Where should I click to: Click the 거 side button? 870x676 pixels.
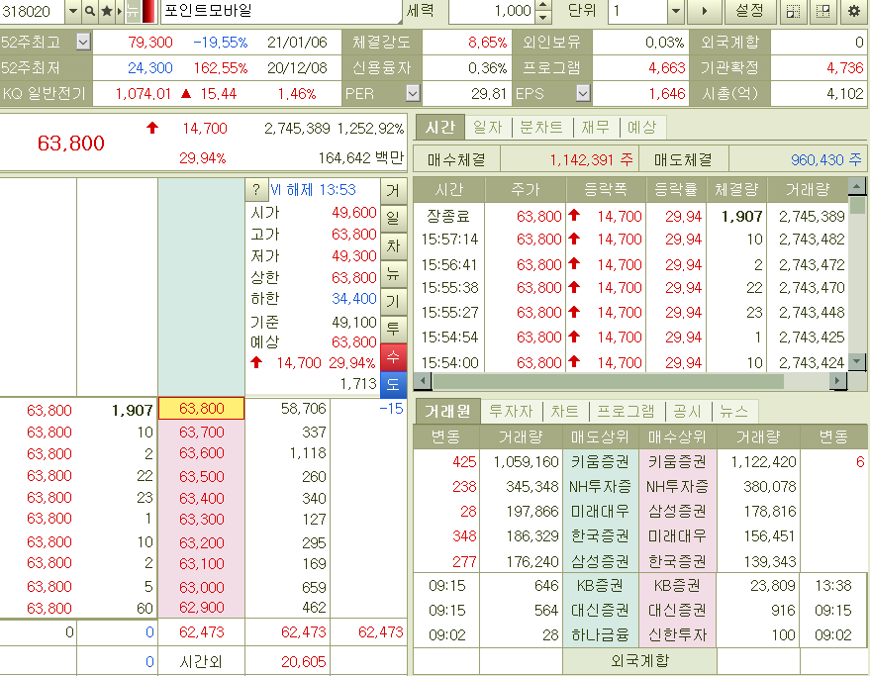click(x=393, y=190)
